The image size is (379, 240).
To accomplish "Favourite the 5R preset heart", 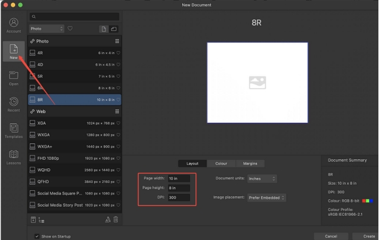I will point(118,77).
